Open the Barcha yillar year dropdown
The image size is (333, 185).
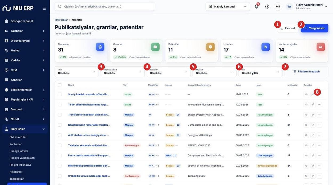click(261, 72)
